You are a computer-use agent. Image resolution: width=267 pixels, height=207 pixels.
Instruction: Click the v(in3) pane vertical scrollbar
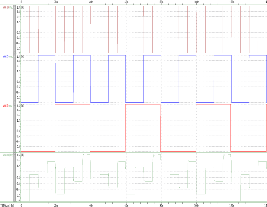coord(15,128)
